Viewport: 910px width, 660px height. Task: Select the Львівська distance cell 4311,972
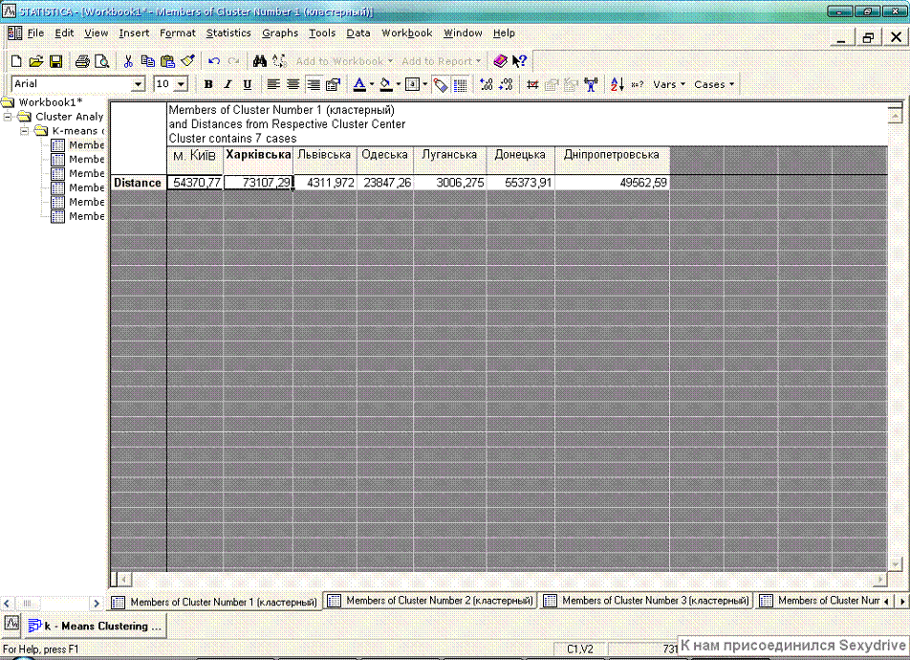[x=325, y=183]
